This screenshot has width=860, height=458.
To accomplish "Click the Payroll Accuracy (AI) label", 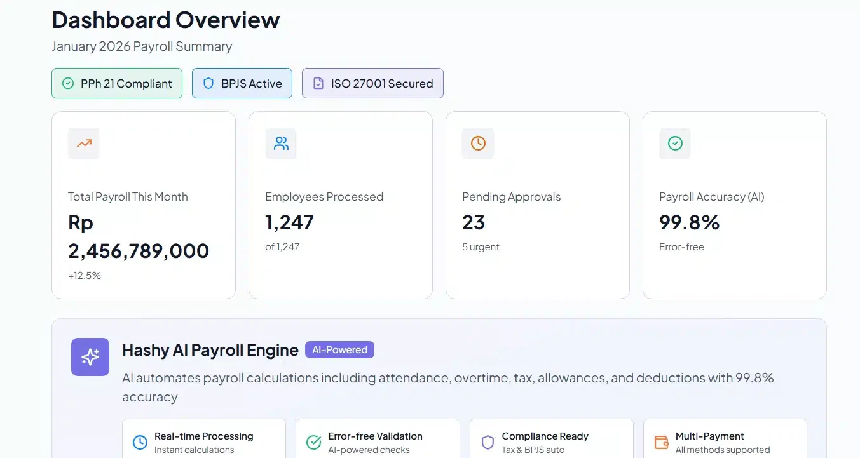I will point(712,197).
